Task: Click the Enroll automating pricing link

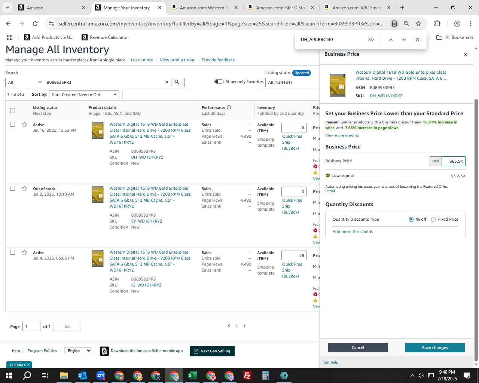Action: (x=330, y=191)
